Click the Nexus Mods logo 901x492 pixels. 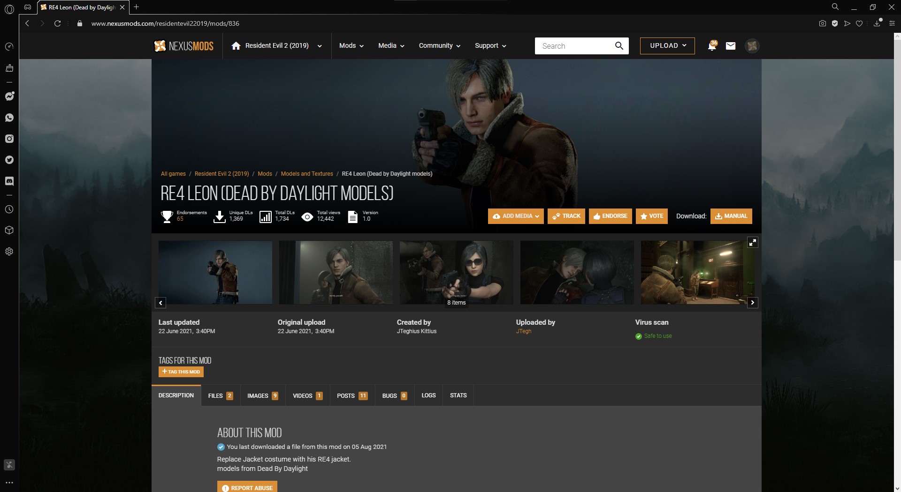184,46
